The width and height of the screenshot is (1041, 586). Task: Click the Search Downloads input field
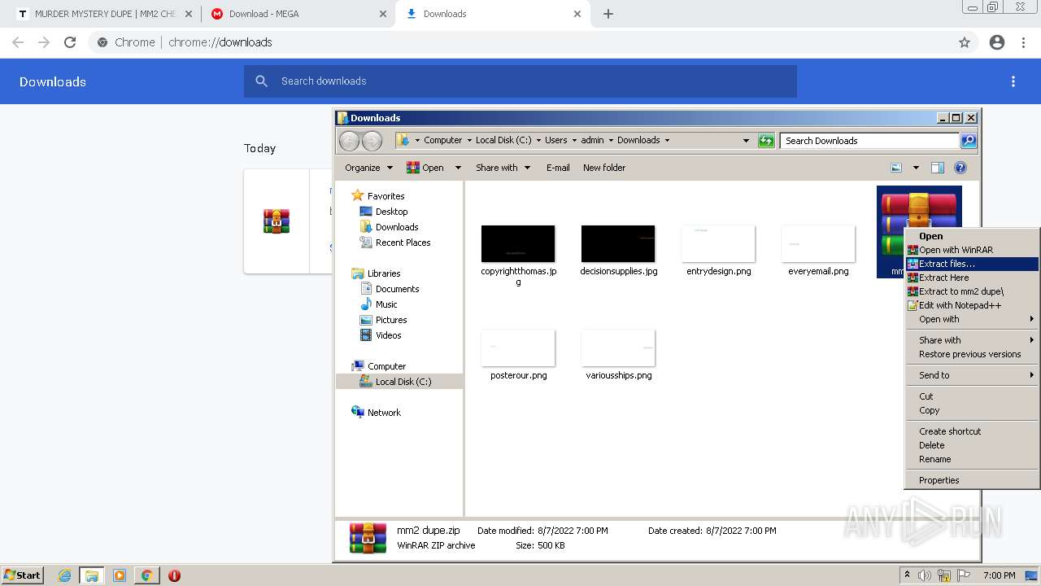tap(869, 141)
